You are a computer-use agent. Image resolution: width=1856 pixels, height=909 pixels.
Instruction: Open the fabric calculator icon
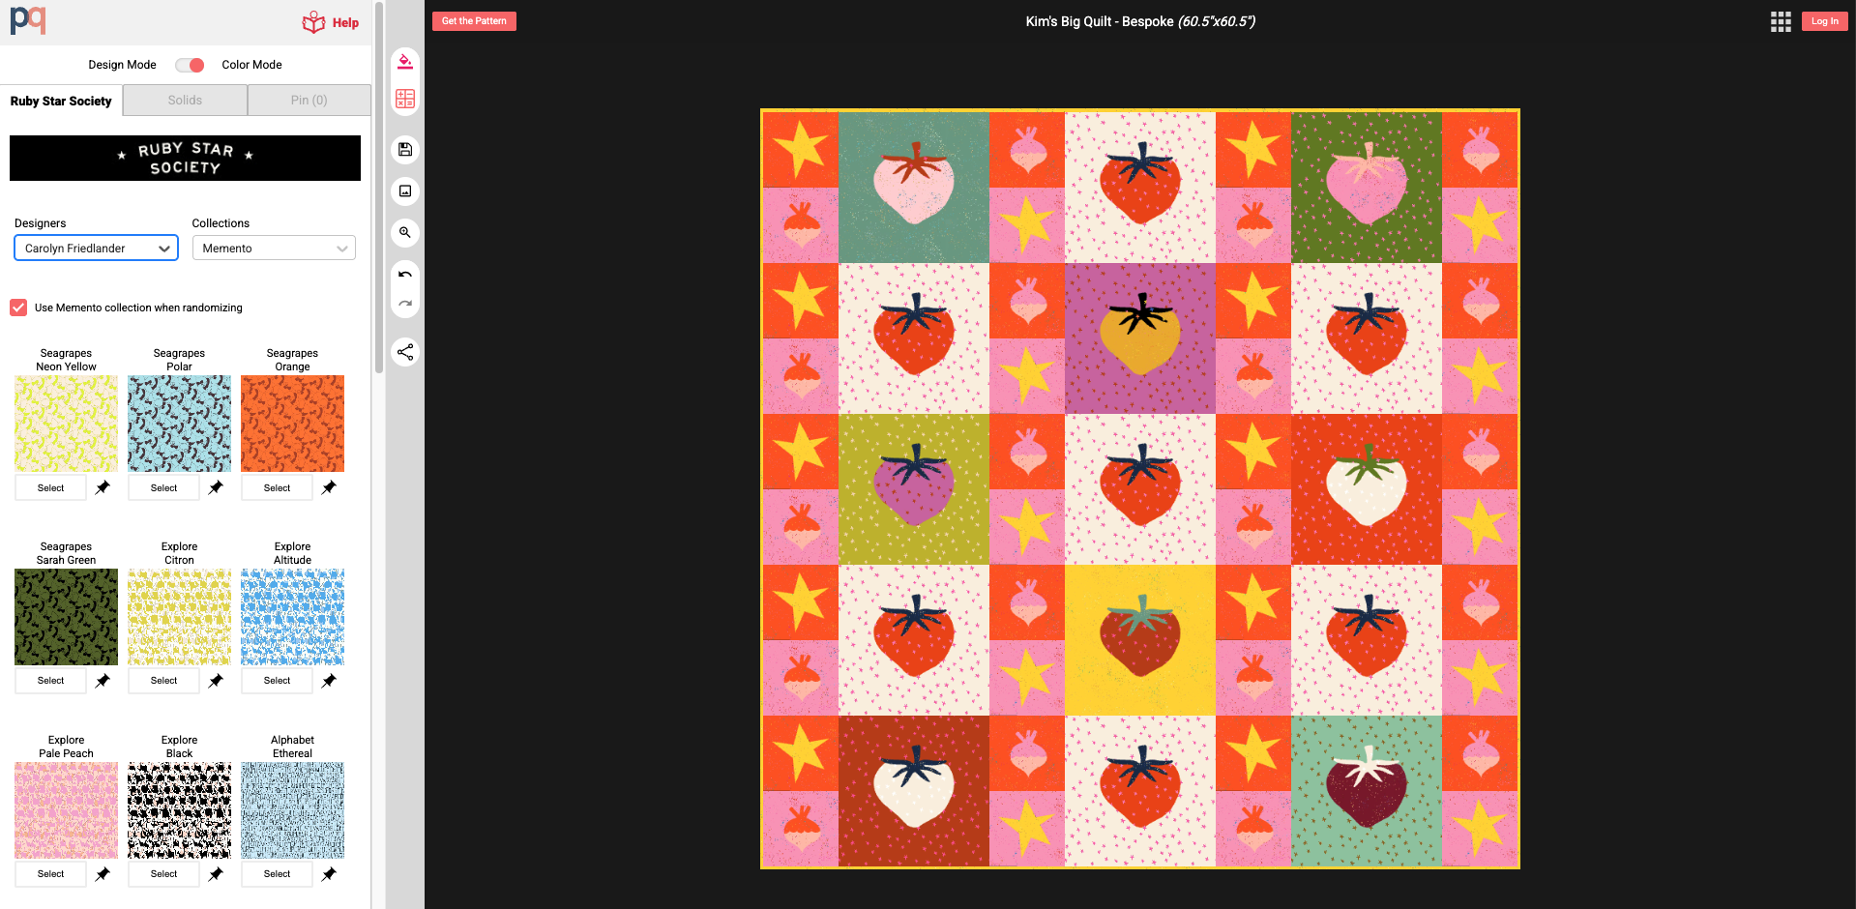[x=405, y=99]
